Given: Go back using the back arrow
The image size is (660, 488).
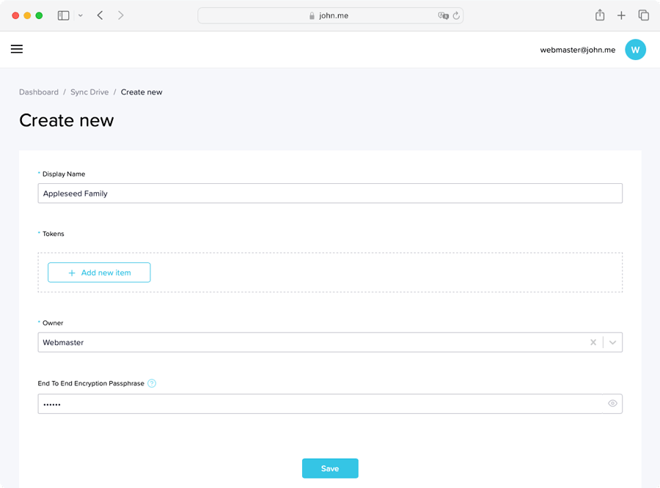Looking at the screenshot, I should [x=100, y=15].
